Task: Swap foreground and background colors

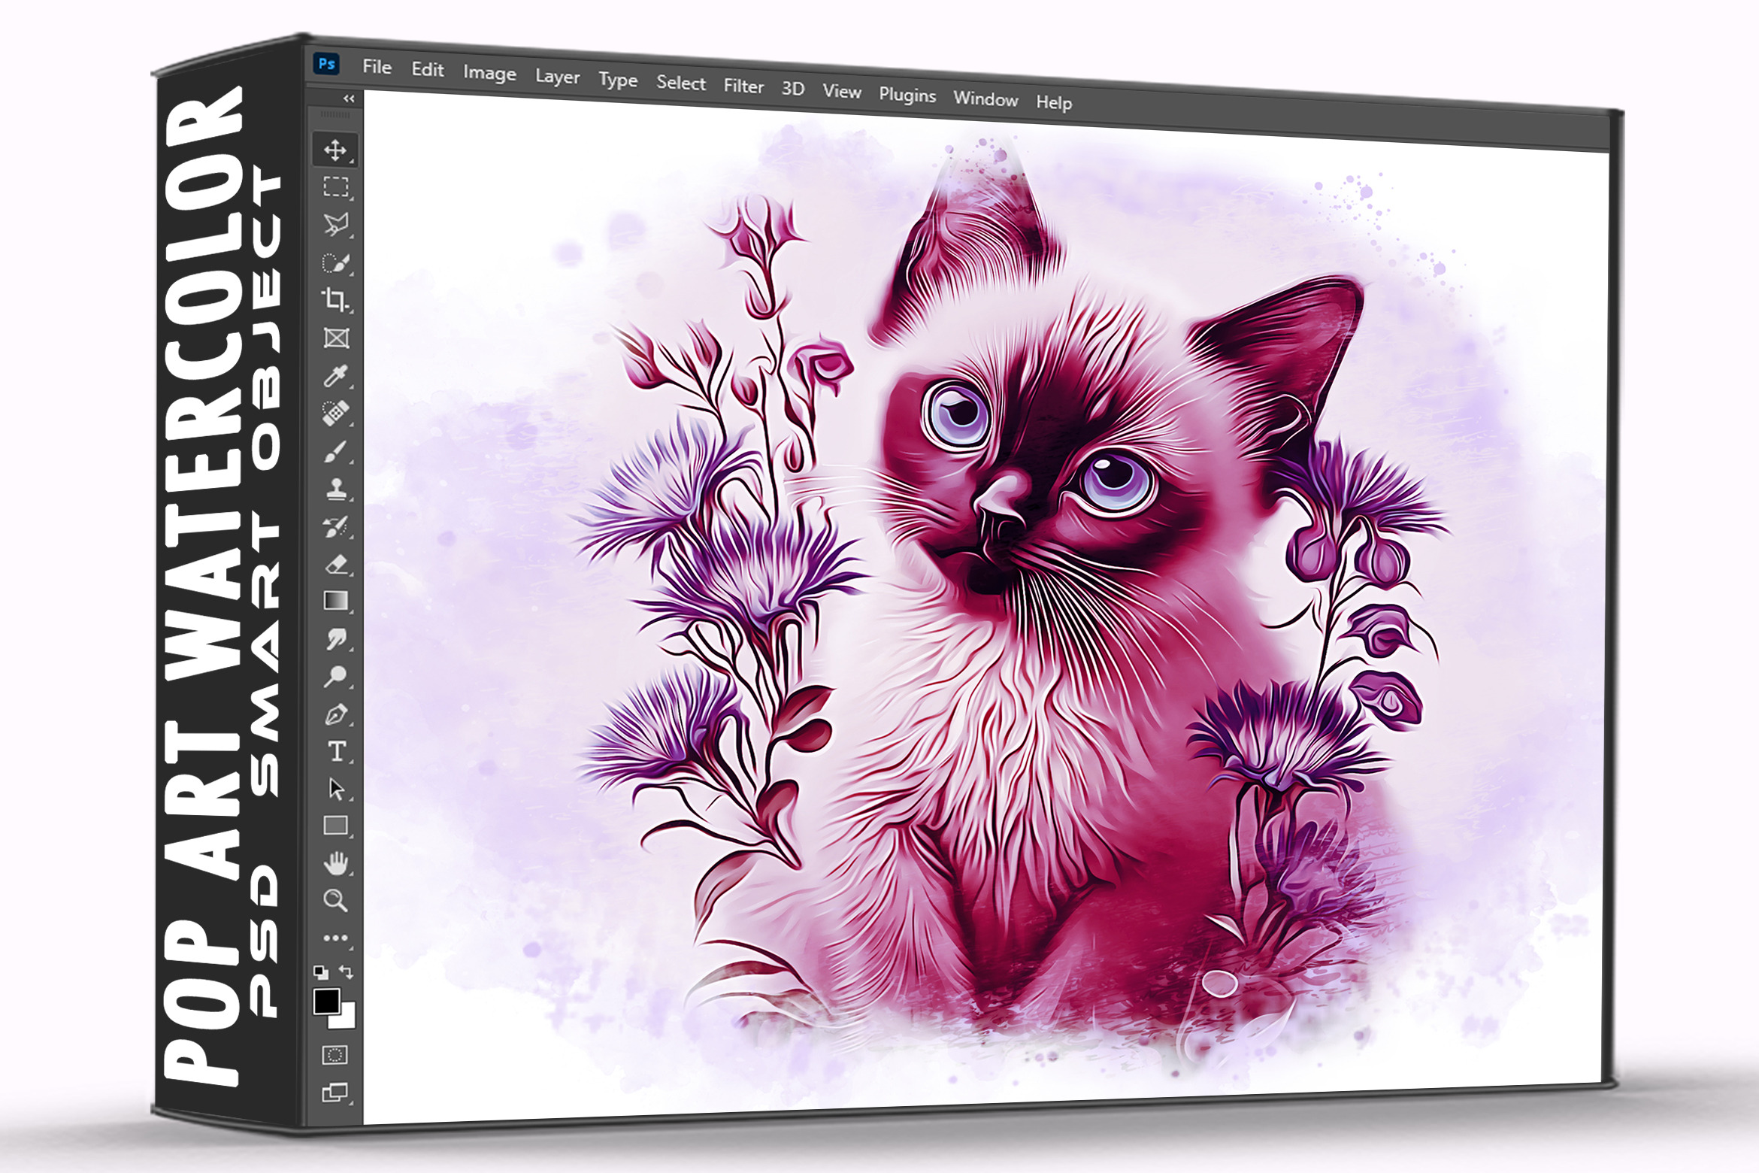Action: coord(347,972)
